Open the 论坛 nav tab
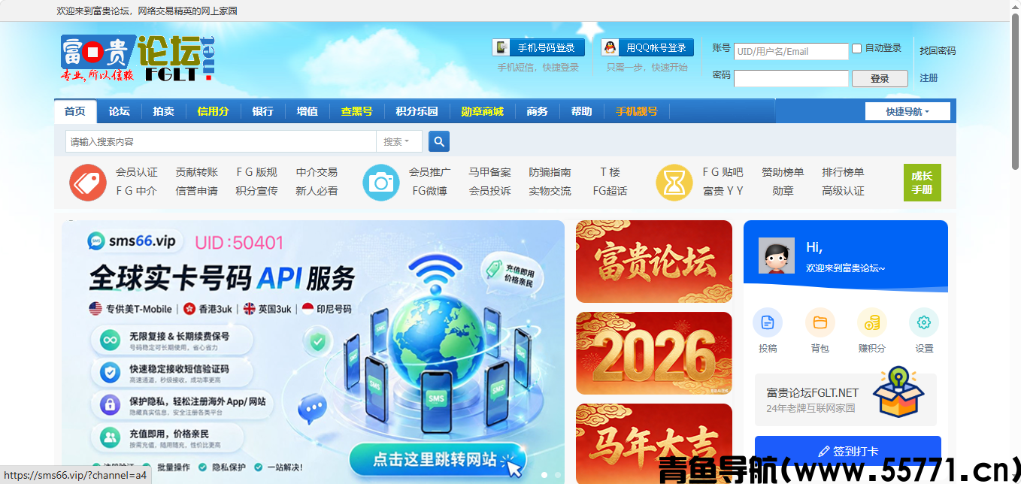 (x=119, y=111)
